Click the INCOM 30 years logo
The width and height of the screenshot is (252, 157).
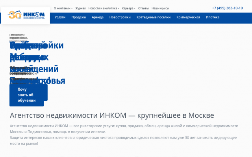tap(26, 15)
